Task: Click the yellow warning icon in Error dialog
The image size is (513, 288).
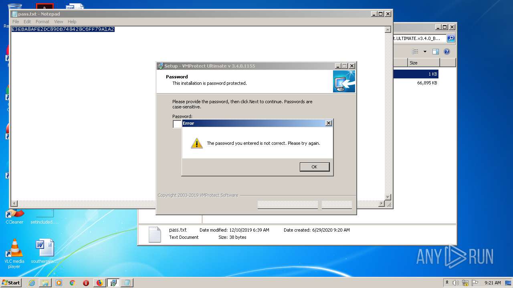Action: coord(197,143)
